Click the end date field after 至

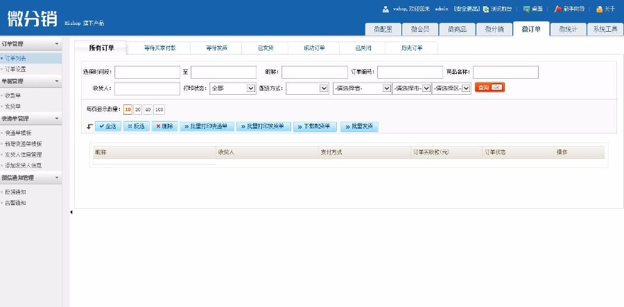(x=224, y=72)
